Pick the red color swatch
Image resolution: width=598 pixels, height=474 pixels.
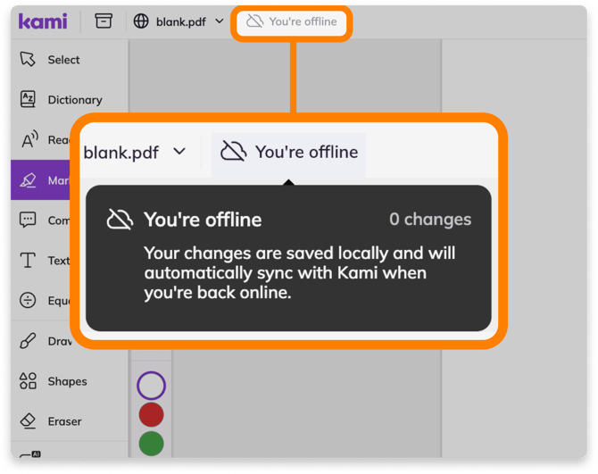[151, 414]
